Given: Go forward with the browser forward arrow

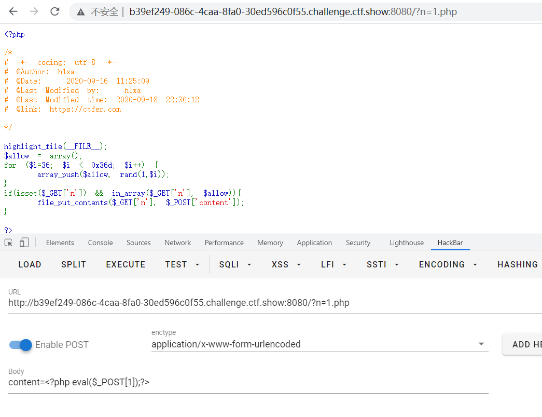Looking at the screenshot, I should tap(34, 11).
